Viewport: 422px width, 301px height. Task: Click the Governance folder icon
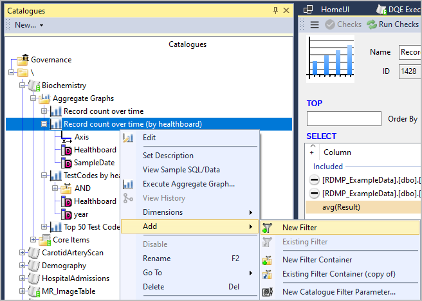(x=23, y=60)
